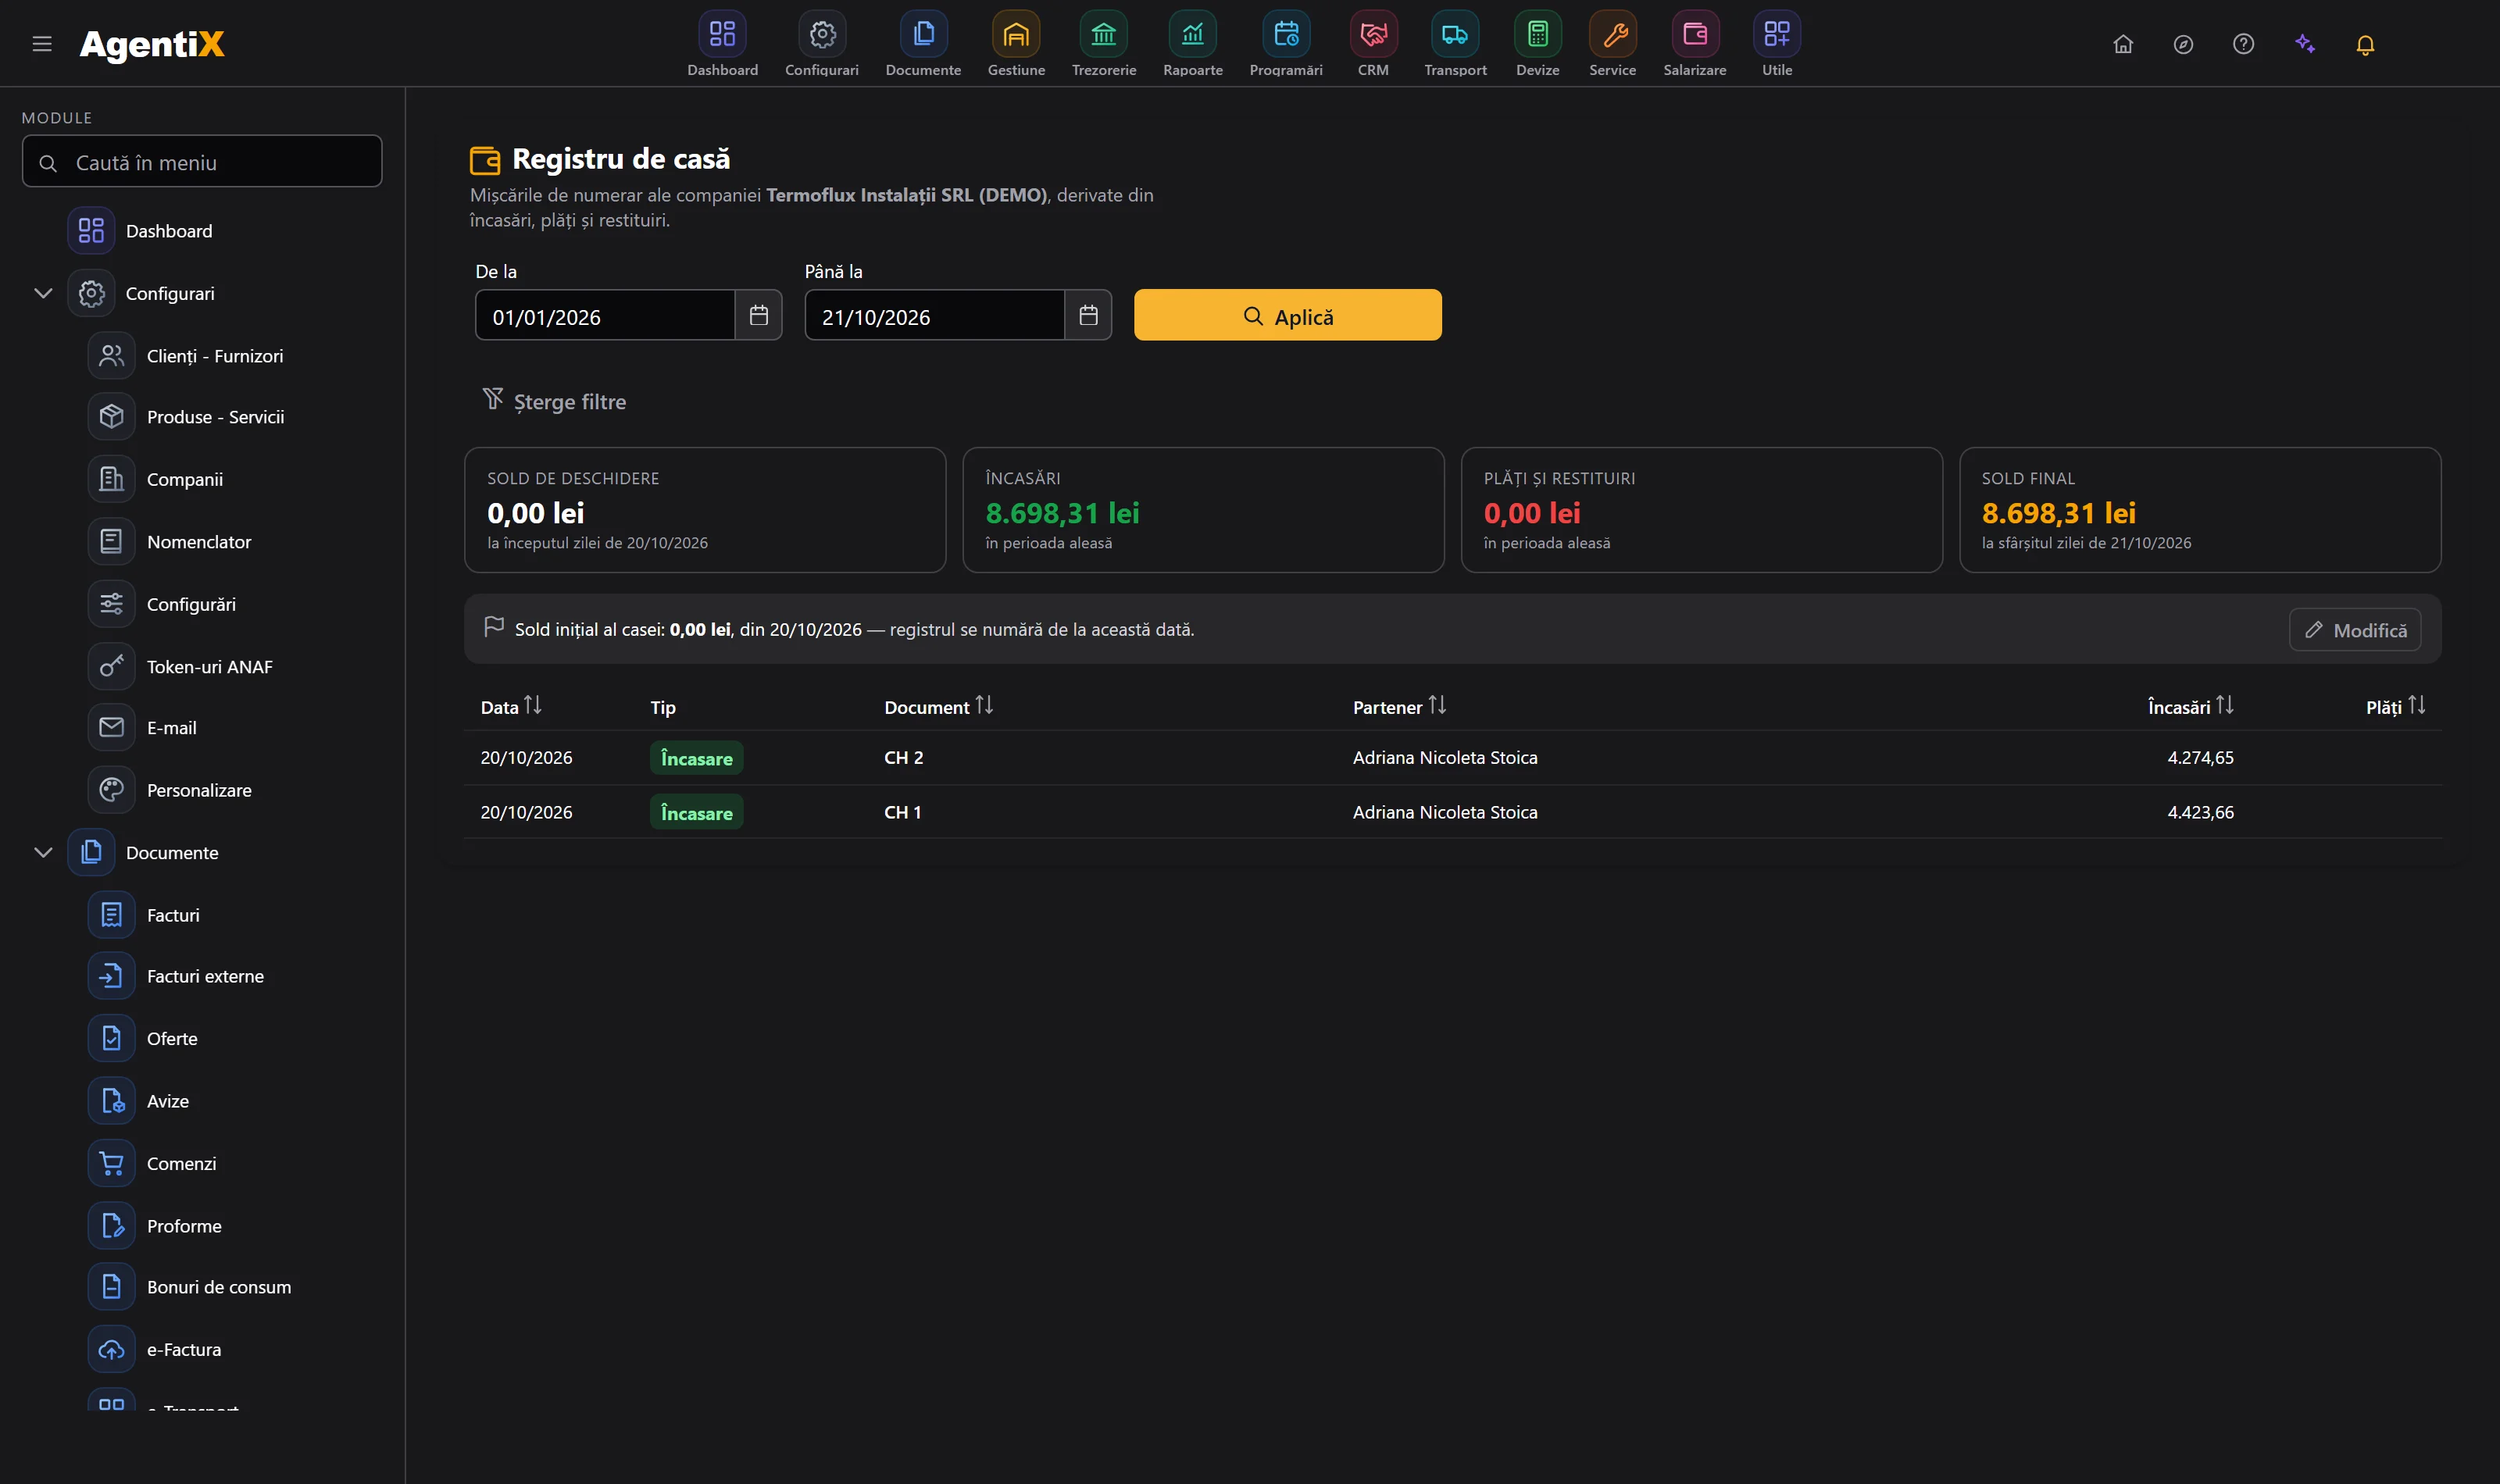Select the CH 2 document cell
Viewport: 2500px width, 1484px height.
pyautogui.click(x=903, y=758)
